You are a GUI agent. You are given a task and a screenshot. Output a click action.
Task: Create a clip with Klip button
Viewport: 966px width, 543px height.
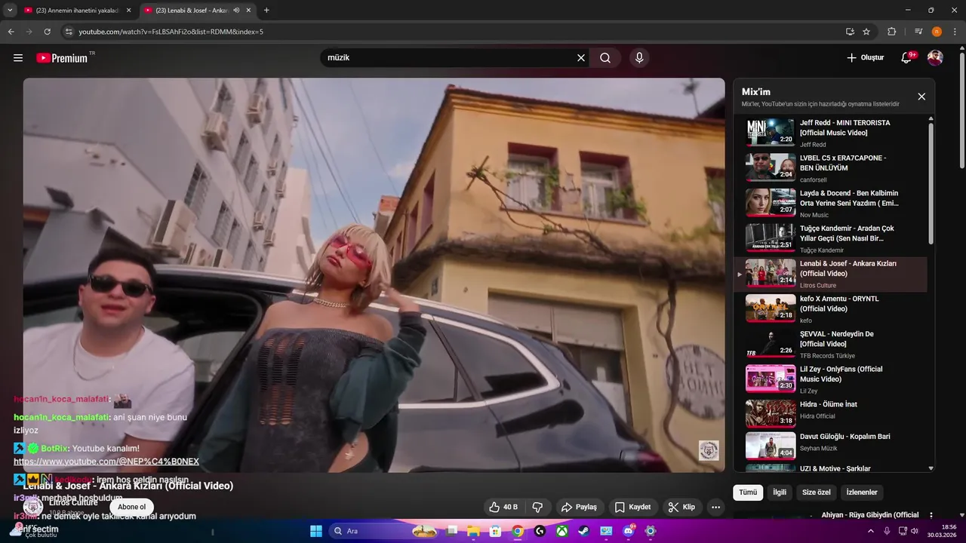coord(681,507)
